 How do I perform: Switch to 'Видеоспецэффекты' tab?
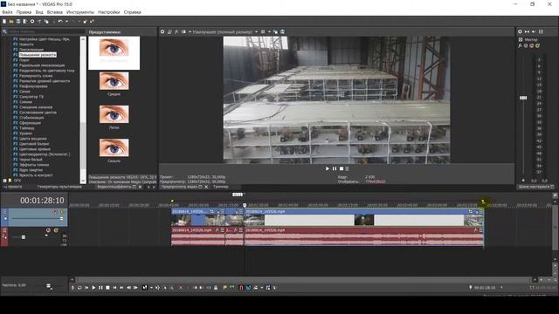click(114, 187)
